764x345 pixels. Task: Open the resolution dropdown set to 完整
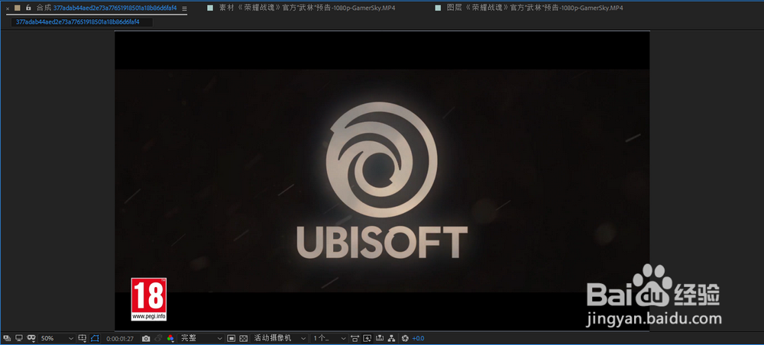[x=201, y=337]
